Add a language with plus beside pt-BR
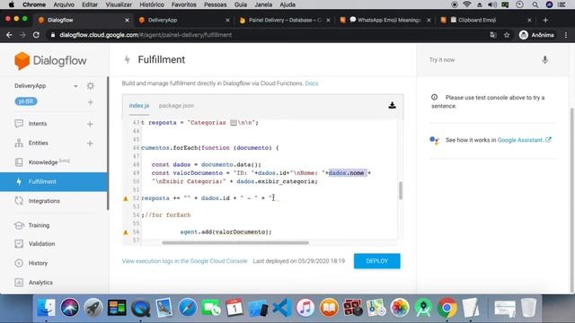The image size is (575, 323). click(90, 102)
